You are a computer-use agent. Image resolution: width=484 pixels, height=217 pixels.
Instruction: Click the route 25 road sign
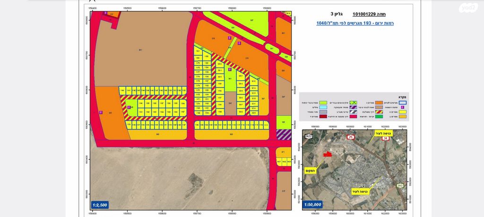tap(350, 137)
